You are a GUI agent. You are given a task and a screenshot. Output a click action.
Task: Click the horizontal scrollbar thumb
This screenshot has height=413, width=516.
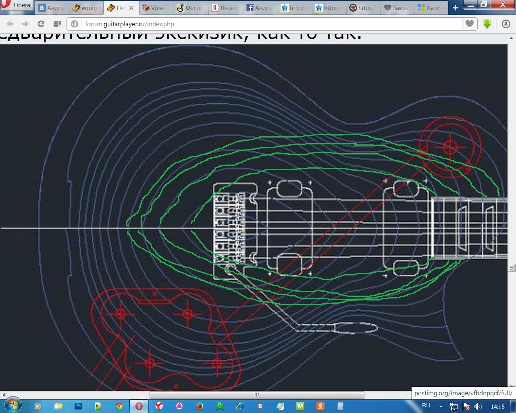coord(257,395)
